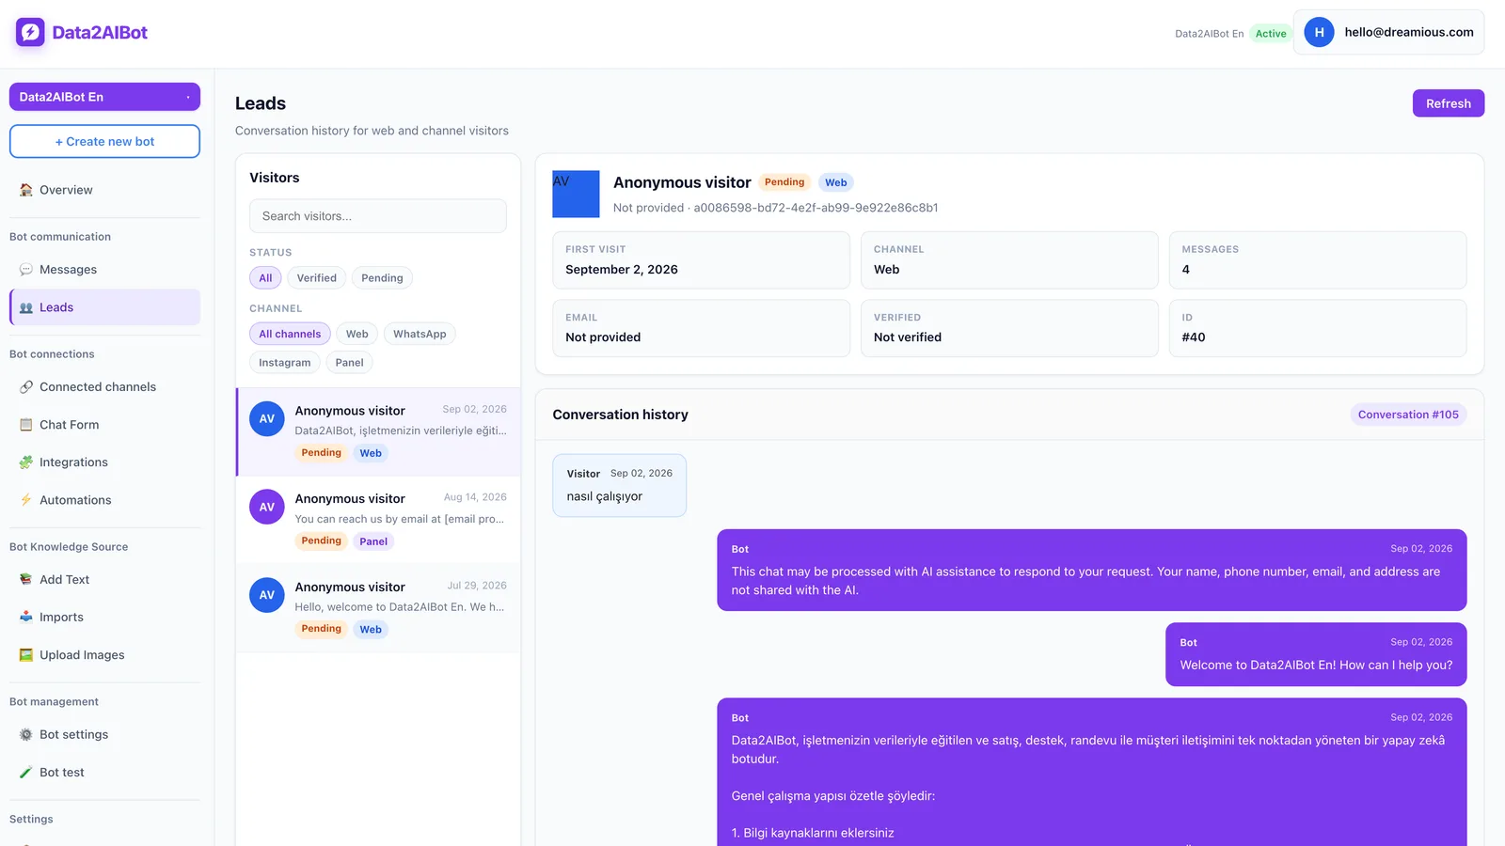Open Bot settings page
This screenshot has height=846, width=1505.
(104, 735)
